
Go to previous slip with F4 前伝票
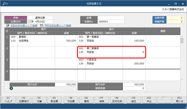54,100
